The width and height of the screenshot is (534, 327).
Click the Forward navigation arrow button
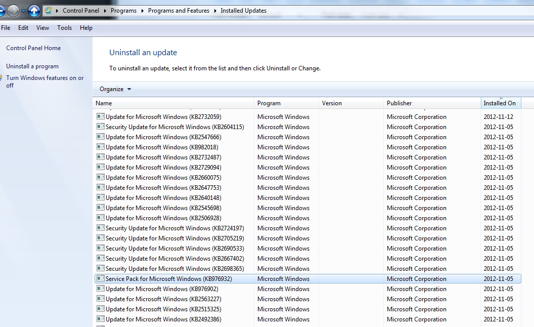tap(14, 10)
